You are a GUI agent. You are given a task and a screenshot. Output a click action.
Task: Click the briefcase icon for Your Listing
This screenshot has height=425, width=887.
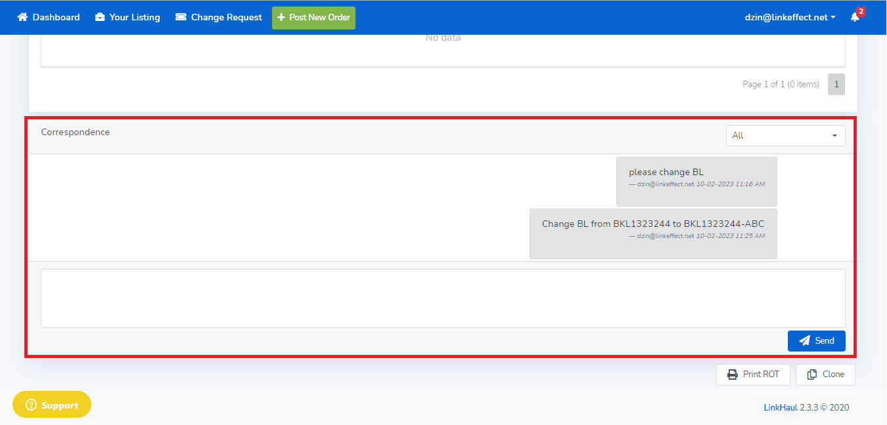pyautogui.click(x=100, y=18)
